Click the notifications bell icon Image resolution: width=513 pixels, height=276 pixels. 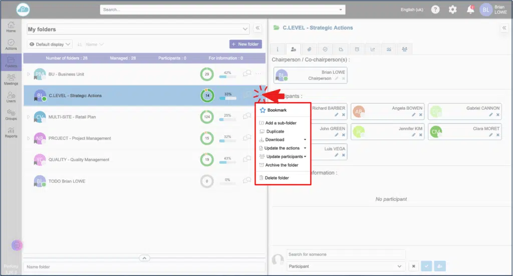coord(469,10)
